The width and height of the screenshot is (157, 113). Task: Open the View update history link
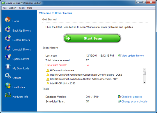(133, 55)
